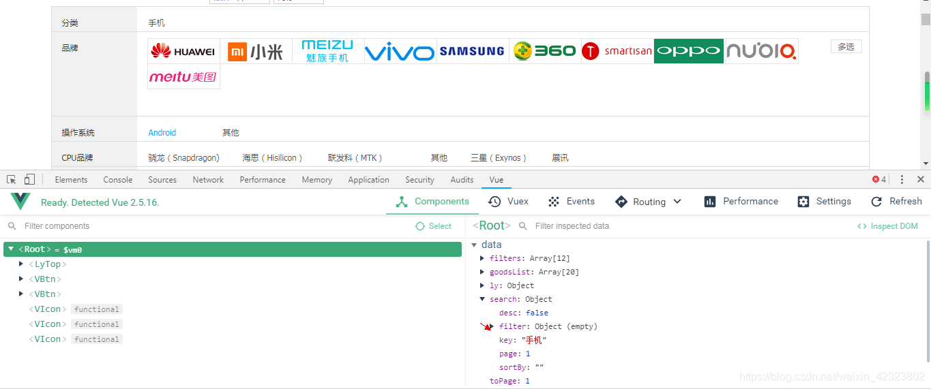Switch to the Console tab
931x389 pixels.
118,180
